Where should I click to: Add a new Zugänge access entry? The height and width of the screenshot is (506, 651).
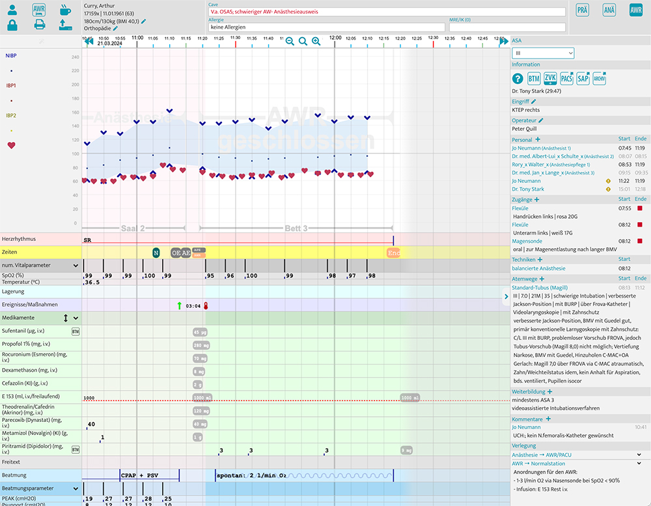click(537, 200)
